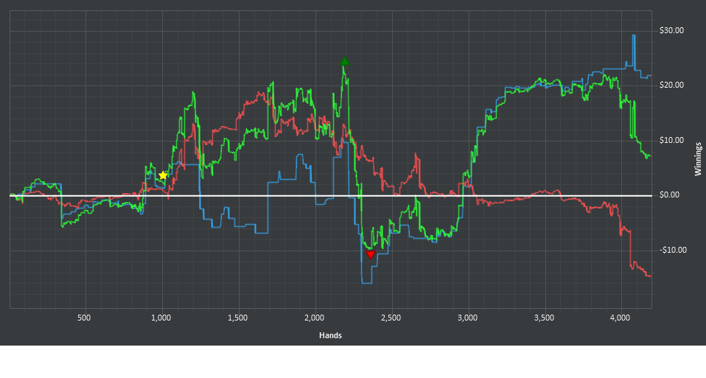Click the 3,500 hands tick label
Screen dimensions: 706x378
pos(544,318)
